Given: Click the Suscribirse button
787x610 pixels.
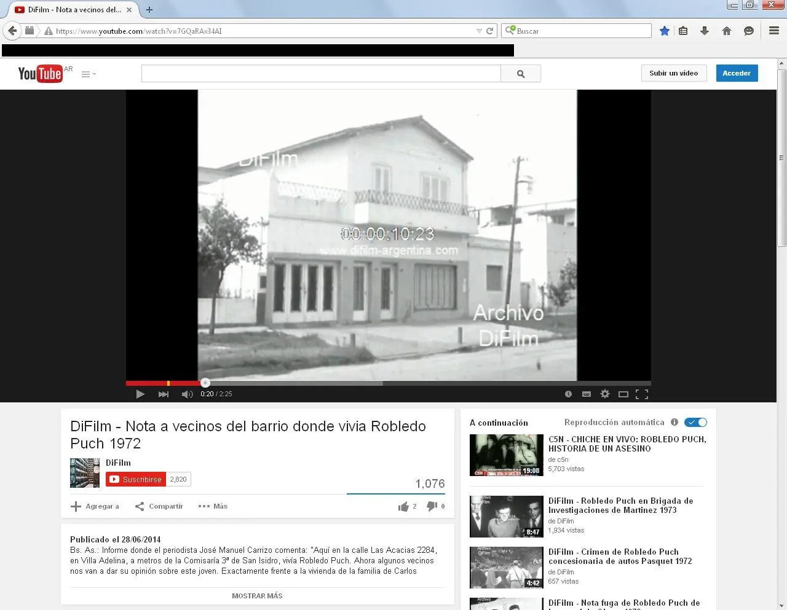Looking at the screenshot, I should (136, 479).
